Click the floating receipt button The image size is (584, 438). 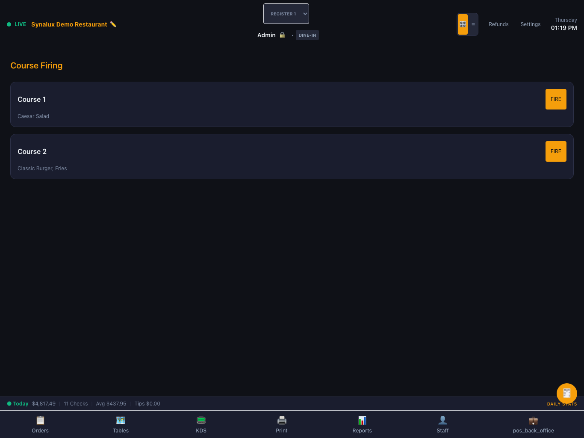click(567, 394)
